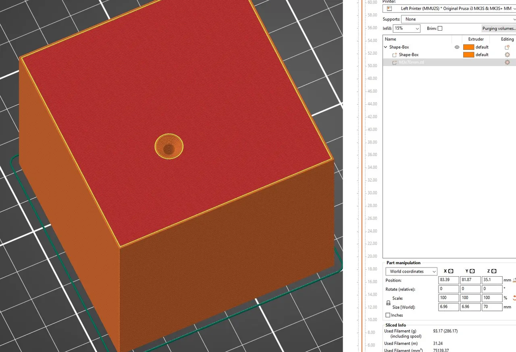Click the add-part icon beside Shape-Box sub-item

pyautogui.click(x=394, y=54)
